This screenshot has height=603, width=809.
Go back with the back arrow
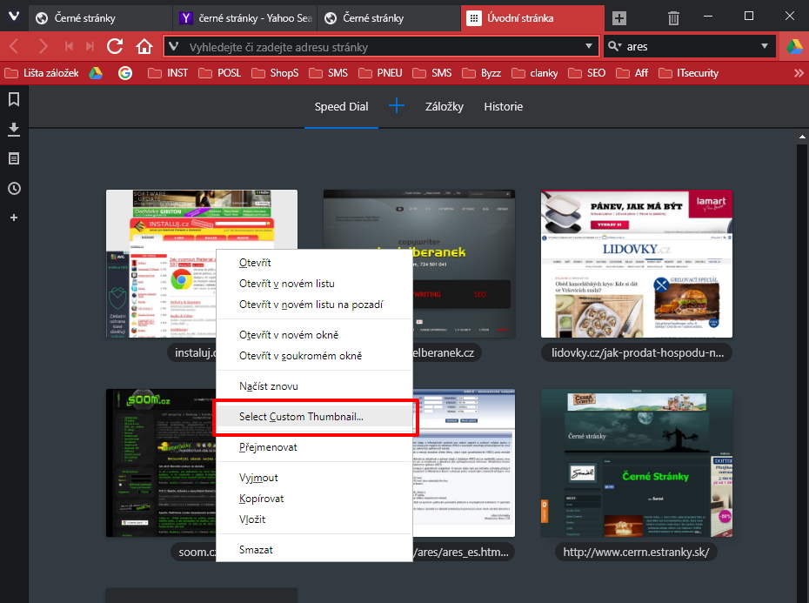[14, 46]
